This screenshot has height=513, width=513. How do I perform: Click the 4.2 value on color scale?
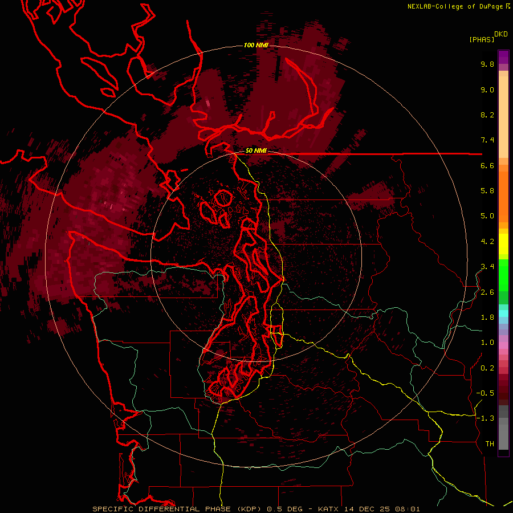pyautogui.click(x=487, y=242)
